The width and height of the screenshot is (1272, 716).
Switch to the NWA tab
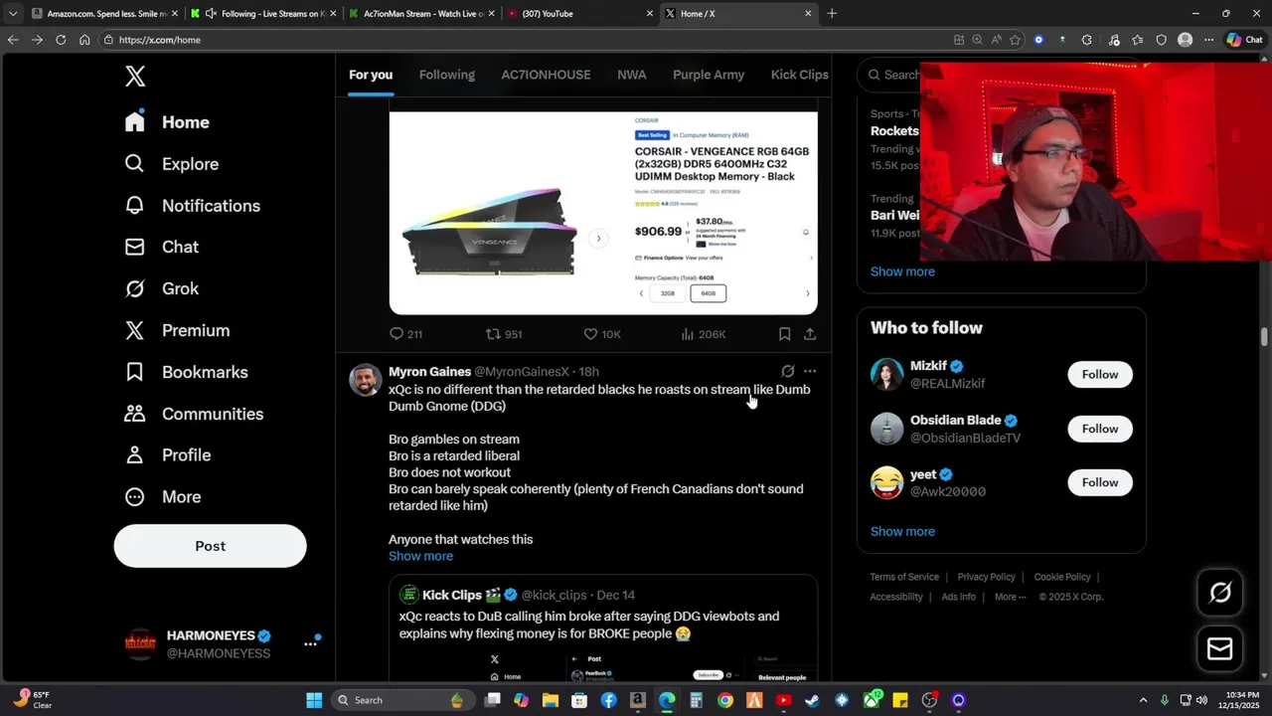[631, 75]
